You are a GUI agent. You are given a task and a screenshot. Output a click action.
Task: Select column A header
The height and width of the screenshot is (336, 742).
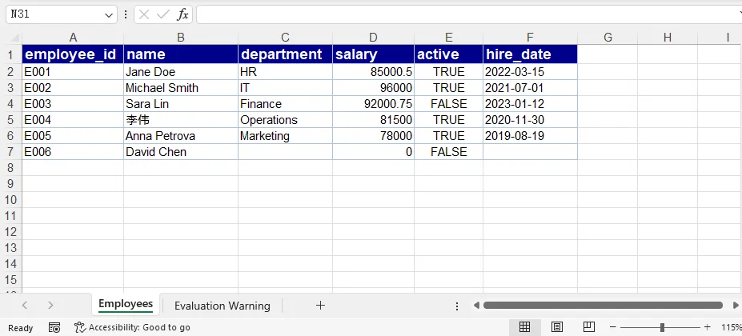73,38
